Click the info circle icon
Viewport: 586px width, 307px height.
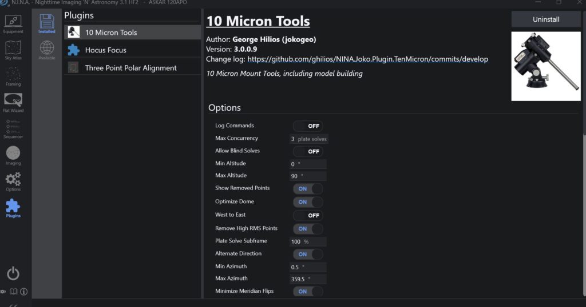point(24,292)
